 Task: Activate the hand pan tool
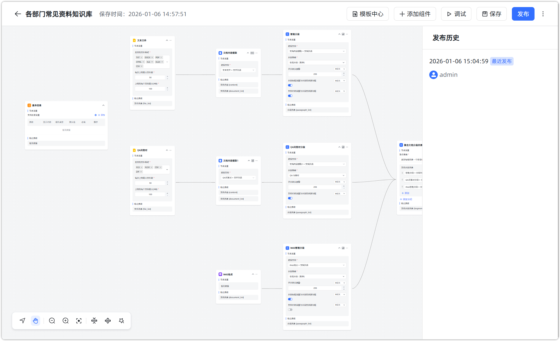[35, 321]
